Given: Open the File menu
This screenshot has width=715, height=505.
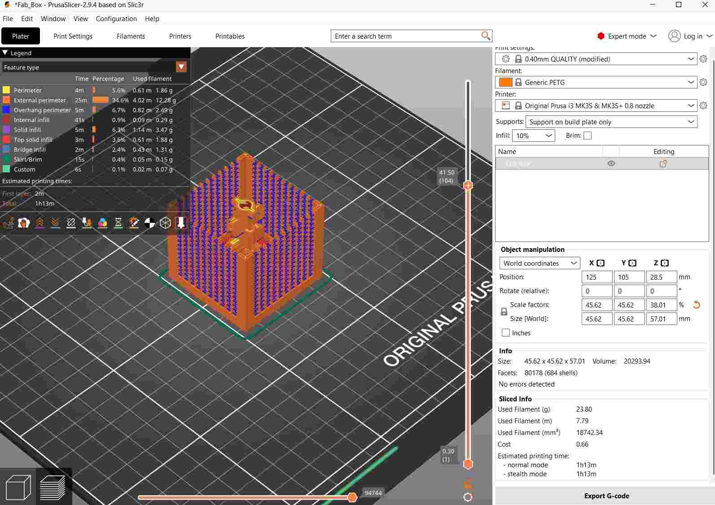Looking at the screenshot, I should pyautogui.click(x=8, y=18).
